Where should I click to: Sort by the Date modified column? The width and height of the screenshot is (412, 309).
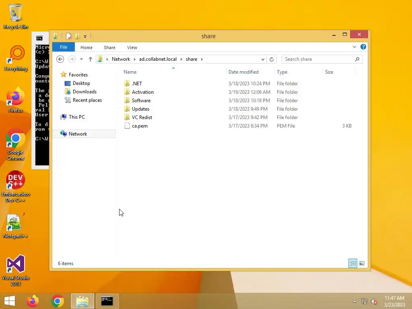point(249,72)
